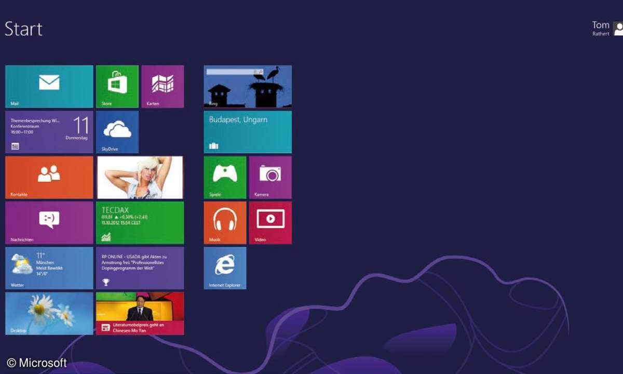Viewport: 623px width, 374px height.
Task: Open the Musik headphones tile
Action: [x=225, y=223]
